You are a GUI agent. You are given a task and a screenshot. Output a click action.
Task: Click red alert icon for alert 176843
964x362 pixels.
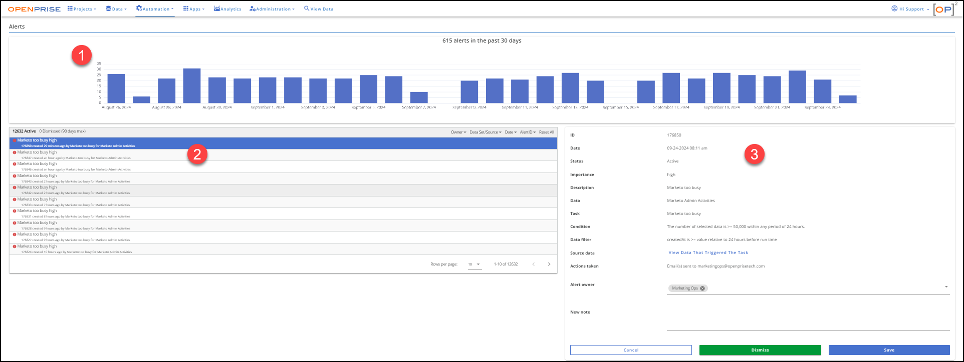[15, 176]
